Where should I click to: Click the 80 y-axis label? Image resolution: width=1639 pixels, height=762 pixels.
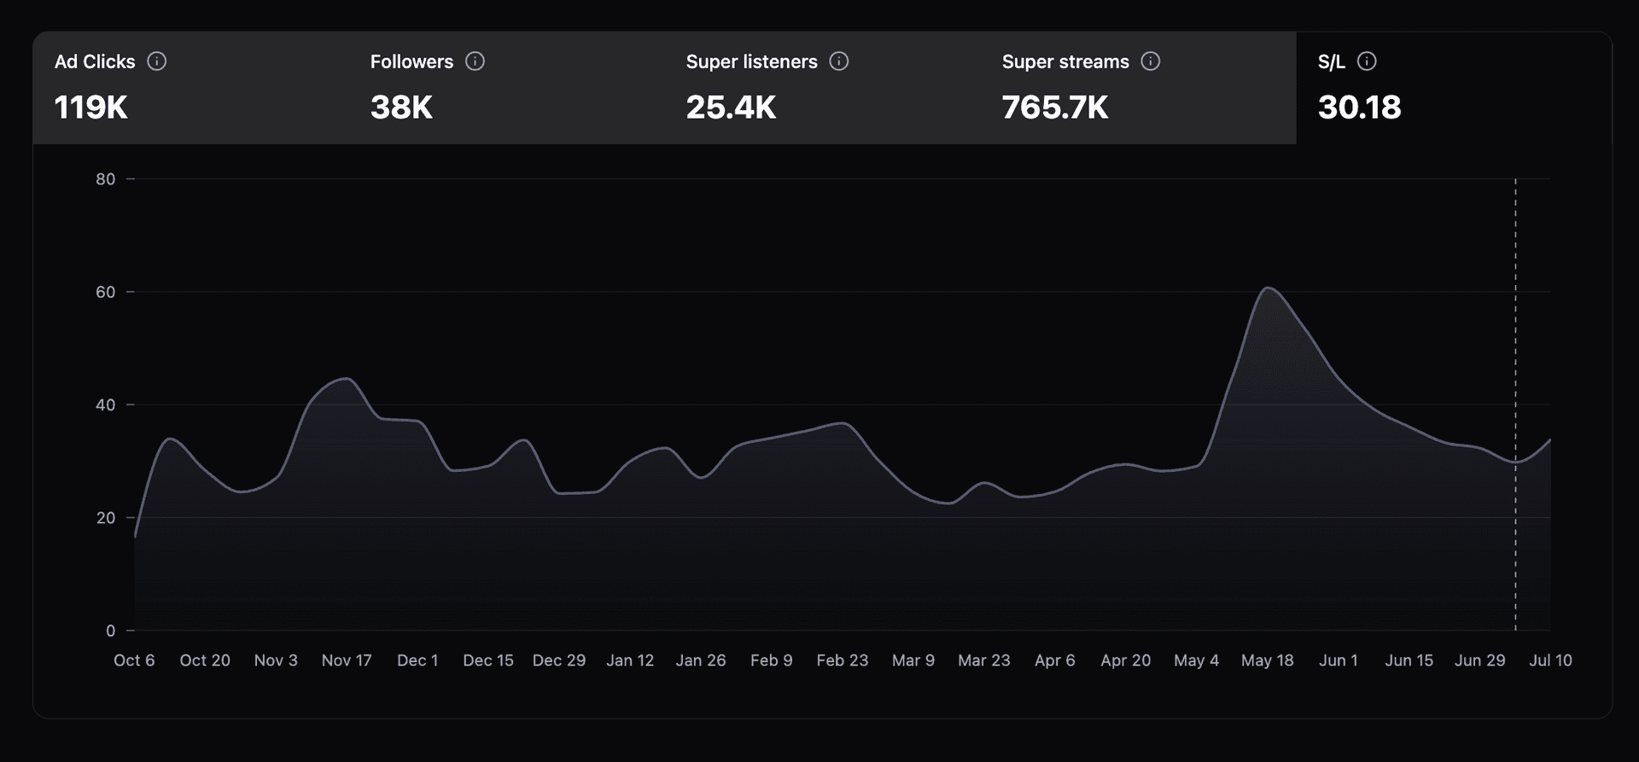coord(106,179)
